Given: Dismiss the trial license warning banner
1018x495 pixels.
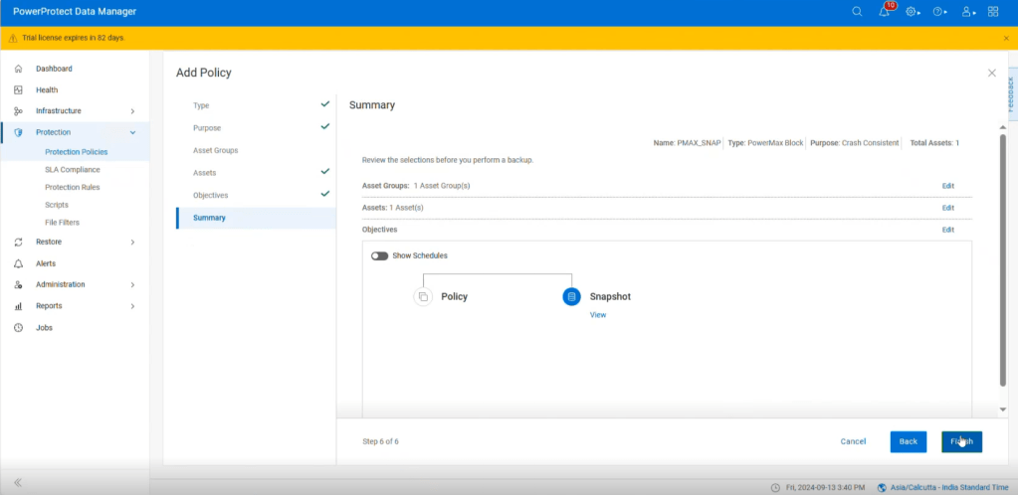Looking at the screenshot, I should pyautogui.click(x=1006, y=38).
